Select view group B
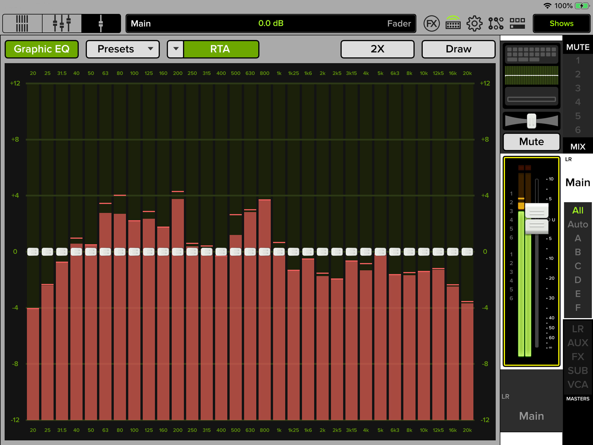Image resolution: width=593 pixels, height=445 pixels. point(578,252)
